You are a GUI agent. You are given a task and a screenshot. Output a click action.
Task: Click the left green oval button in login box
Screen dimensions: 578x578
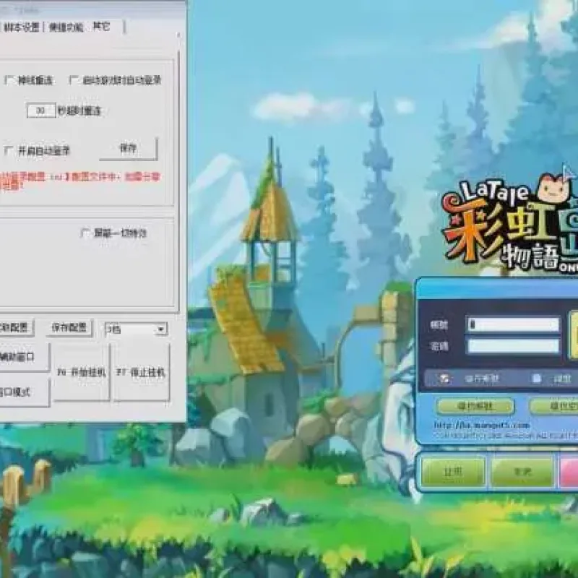[475, 406]
